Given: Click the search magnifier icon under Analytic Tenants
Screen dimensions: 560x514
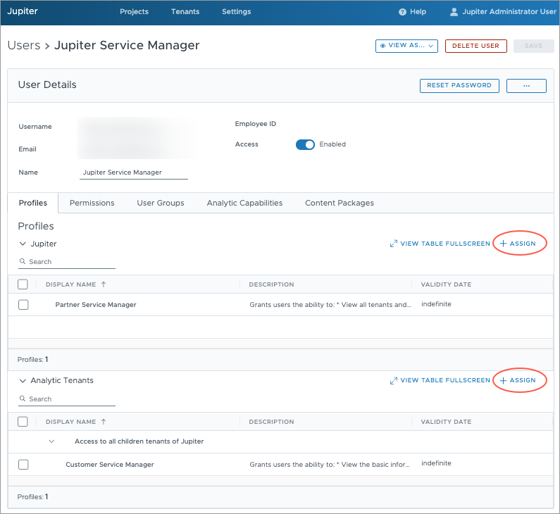Looking at the screenshot, I should [23, 399].
